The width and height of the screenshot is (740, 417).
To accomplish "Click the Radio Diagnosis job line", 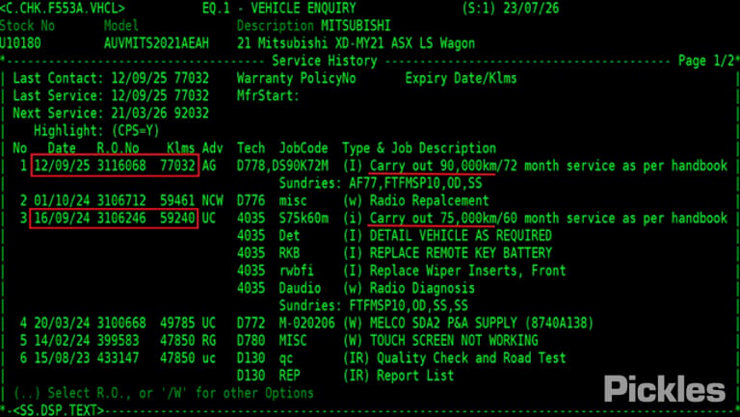I will click(x=422, y=288).
